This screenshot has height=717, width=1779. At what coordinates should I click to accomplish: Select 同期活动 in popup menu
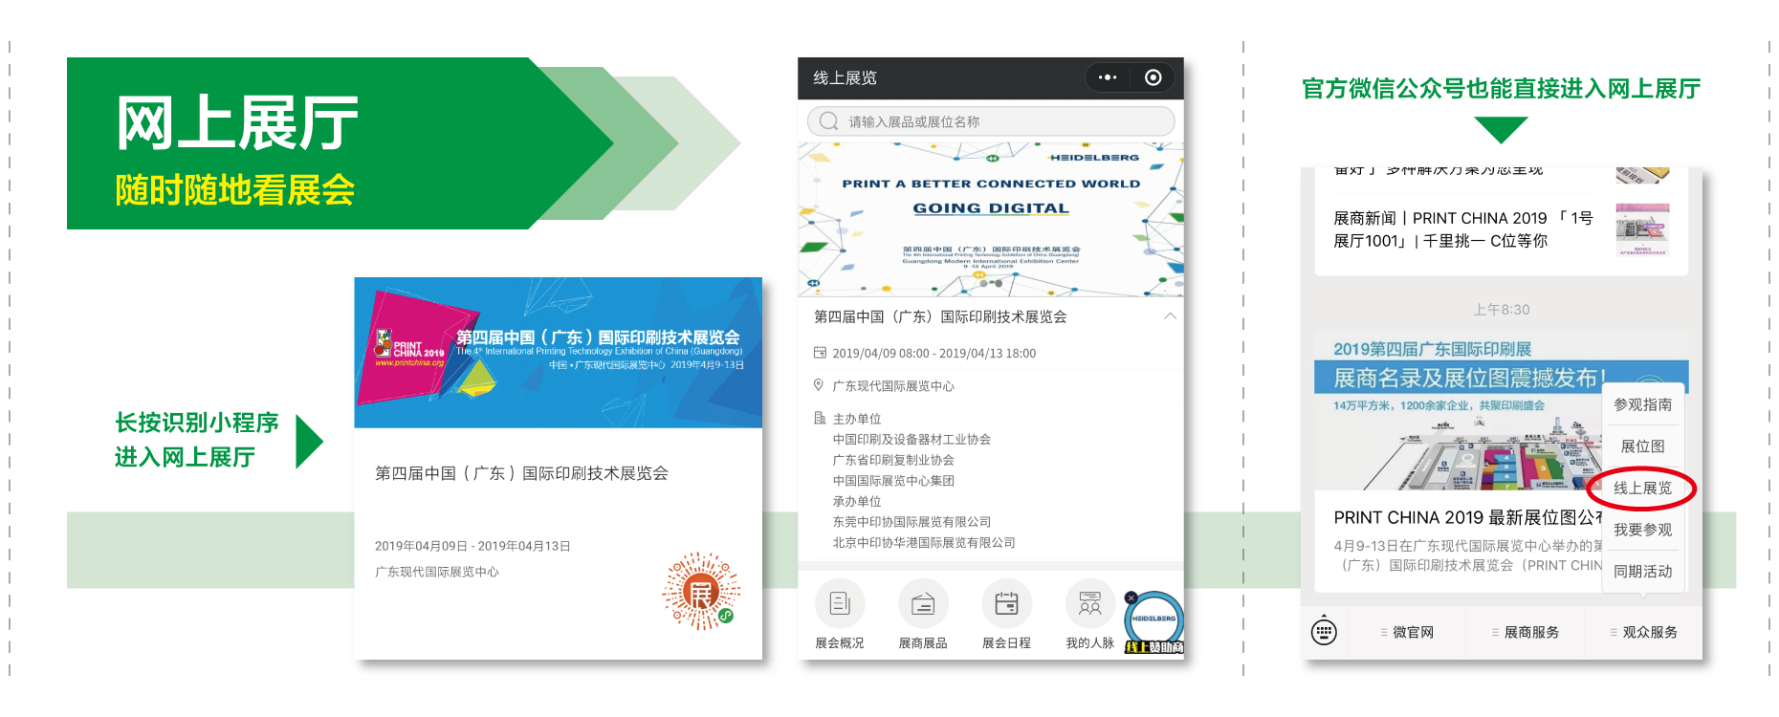pos(1643,571)
